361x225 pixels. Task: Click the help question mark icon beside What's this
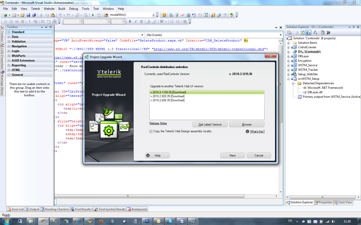point(247,131)
